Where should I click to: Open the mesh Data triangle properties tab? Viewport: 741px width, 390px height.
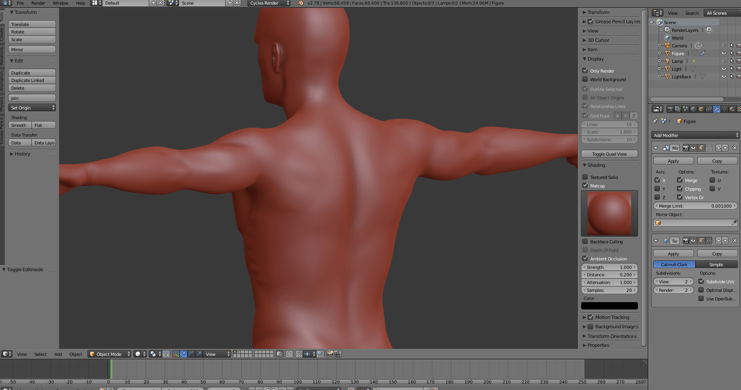click(x=724, y=109)
